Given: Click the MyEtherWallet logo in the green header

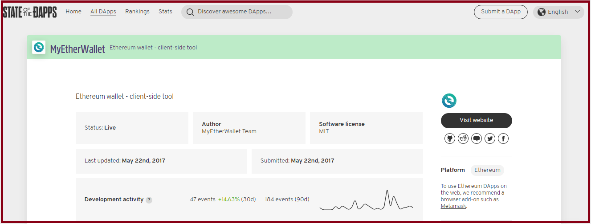Looking at the screenshot, I should pyautogui.click(x=39, y=47).
